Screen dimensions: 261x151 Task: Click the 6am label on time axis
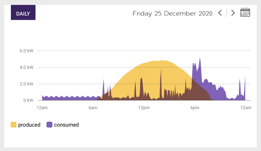click(93, 108)
